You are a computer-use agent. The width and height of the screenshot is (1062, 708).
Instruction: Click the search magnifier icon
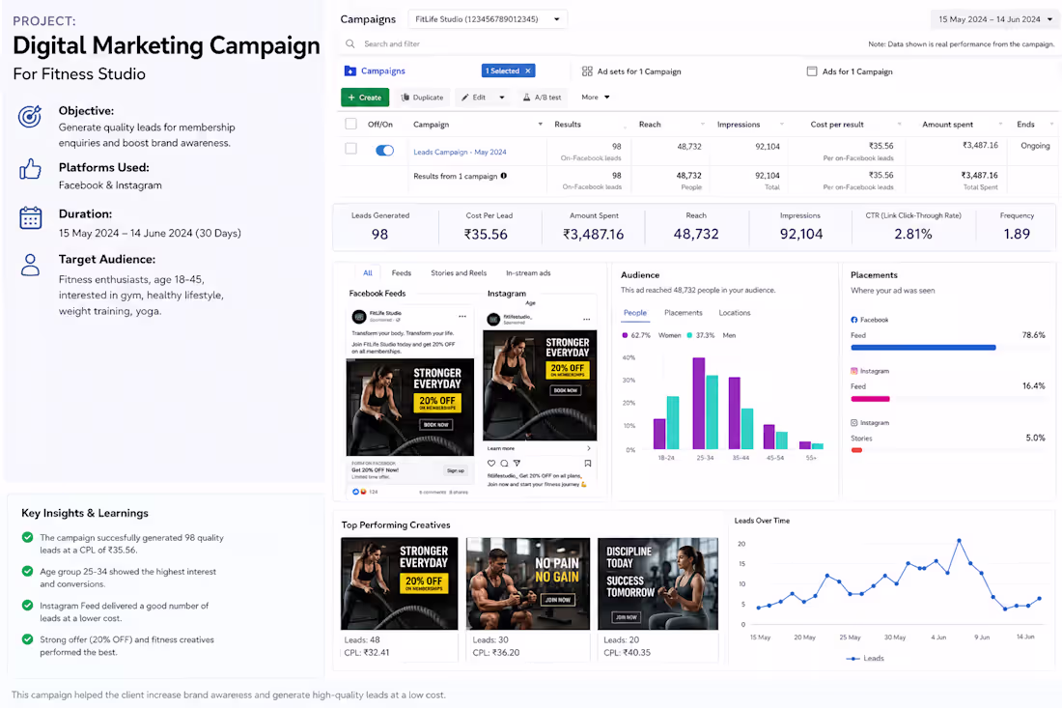[350, 44]
